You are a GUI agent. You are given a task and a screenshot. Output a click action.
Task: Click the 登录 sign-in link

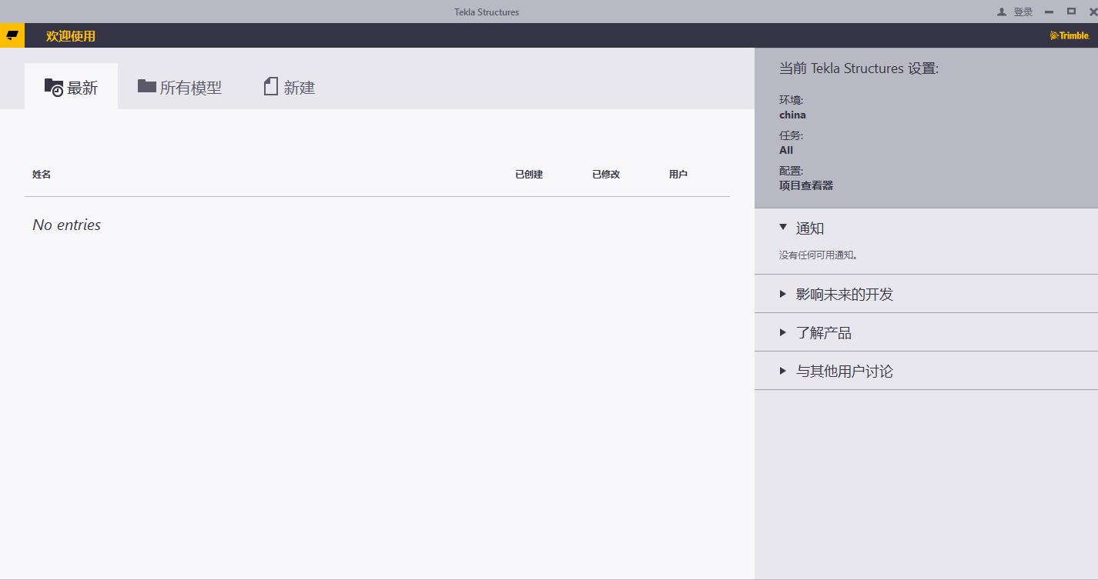click(1023, 12)
